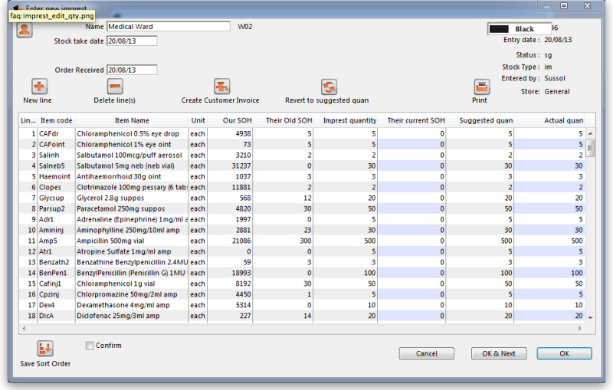This screenshot has width=613, height=390.
Task: Sort by the Item Name column header
Action: coord(132,120)
